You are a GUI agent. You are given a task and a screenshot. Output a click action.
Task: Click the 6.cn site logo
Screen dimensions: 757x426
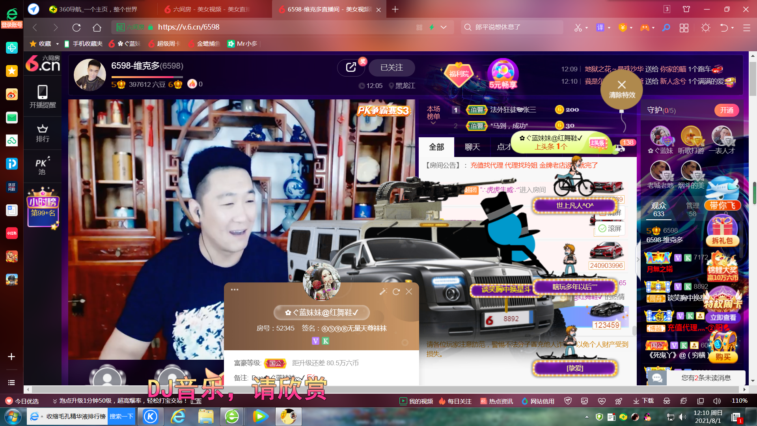click(x=43, y=64)
